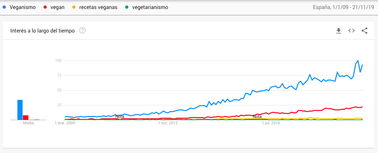Open the embed code icon

click(352, 31)
